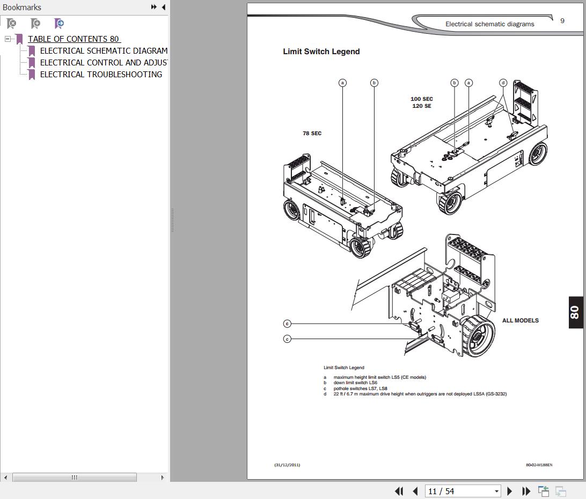Go to next page button
Screen dimensions: 586x499
(509, 491)
